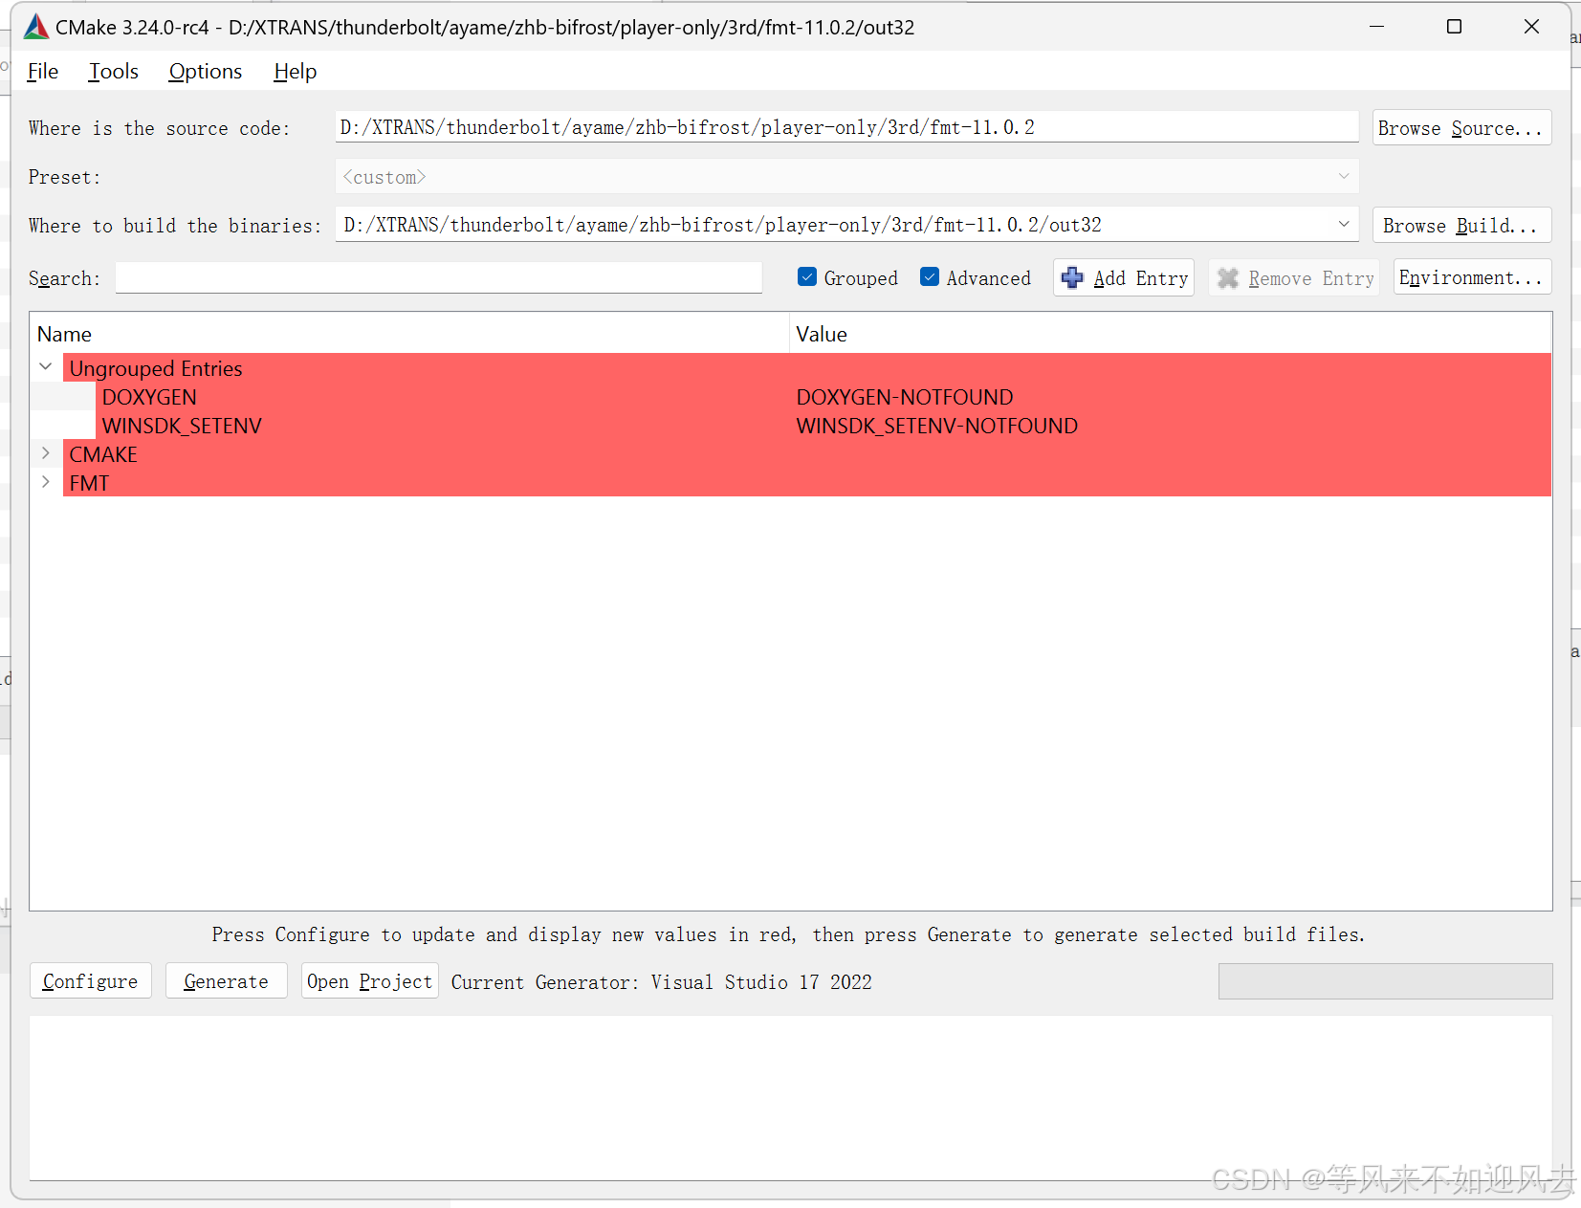Screen dimensions: 1581x1208
Task: Collapse the Ungrouped Entries group
Action: pos(45,367)
